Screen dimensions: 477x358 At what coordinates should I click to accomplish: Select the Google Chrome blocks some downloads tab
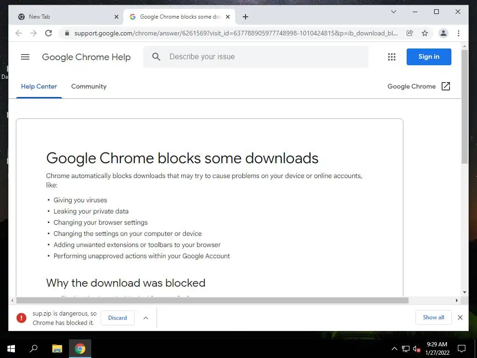(179, 17)
